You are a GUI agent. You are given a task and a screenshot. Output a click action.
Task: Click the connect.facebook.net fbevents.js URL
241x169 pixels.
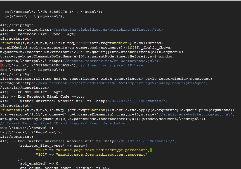coord(112,61)
